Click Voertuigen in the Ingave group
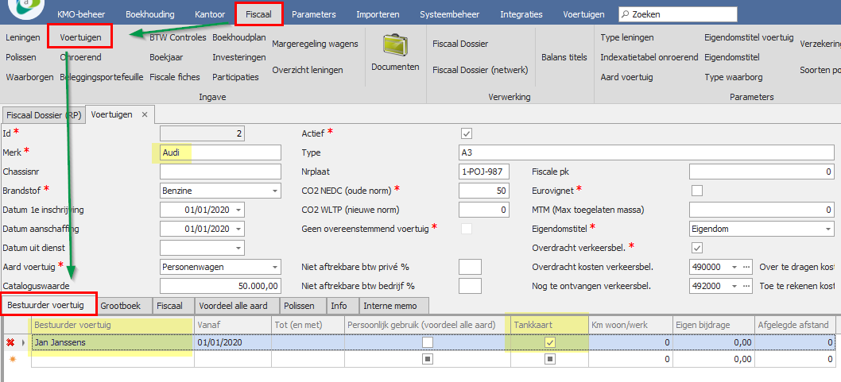 point(79,37)
